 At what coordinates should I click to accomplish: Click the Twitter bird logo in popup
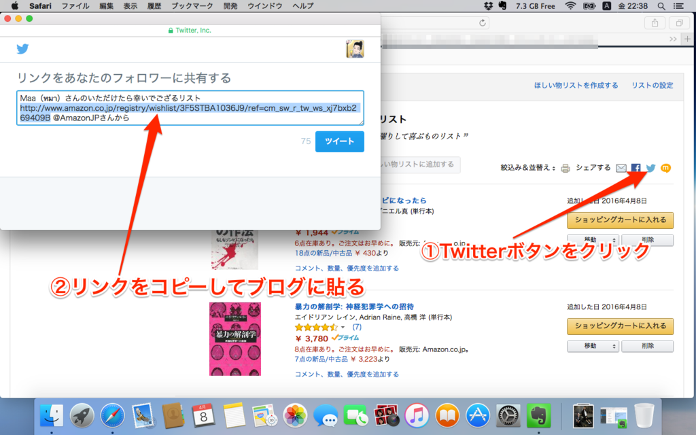[22, 49]
